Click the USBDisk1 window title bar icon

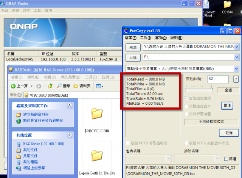pyautogui.click(x=11, y=70)
